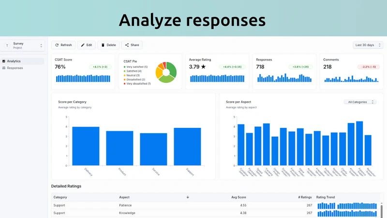Click the Patience row in Detailed Ratings
Screen dimensions: 387x218
215,205
